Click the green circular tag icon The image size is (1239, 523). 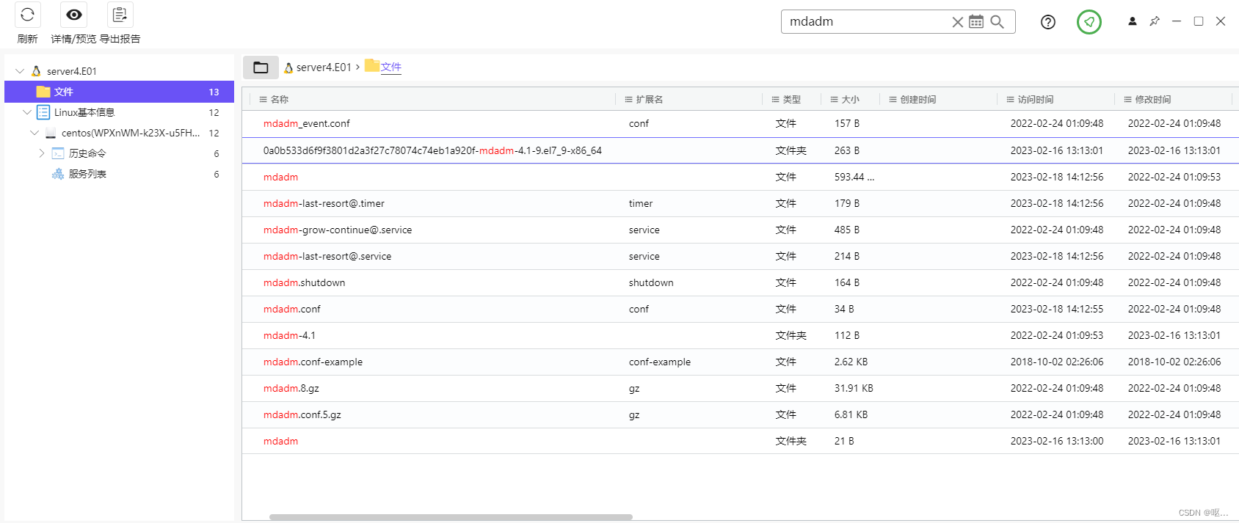1089,22
